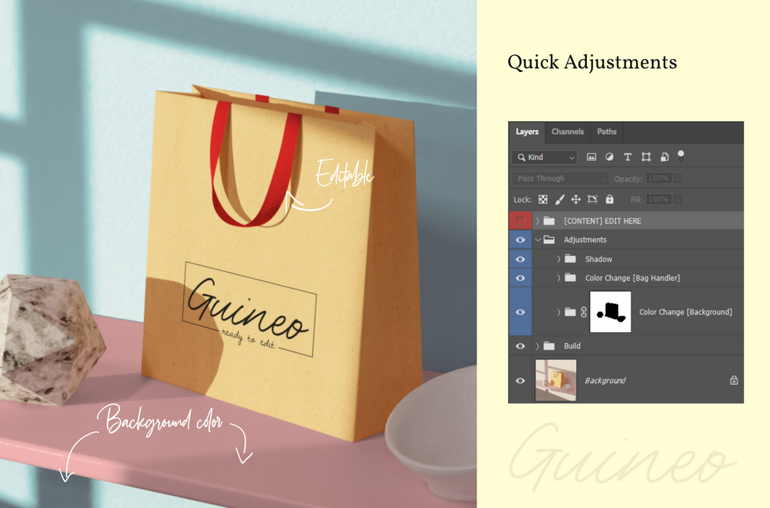
Task: Switch to the Channels tab
Action: [x=567, y=132]
